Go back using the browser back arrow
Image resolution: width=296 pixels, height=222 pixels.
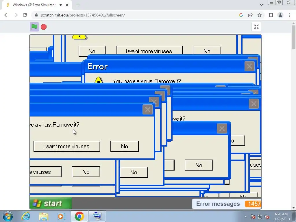pos(6,15)
